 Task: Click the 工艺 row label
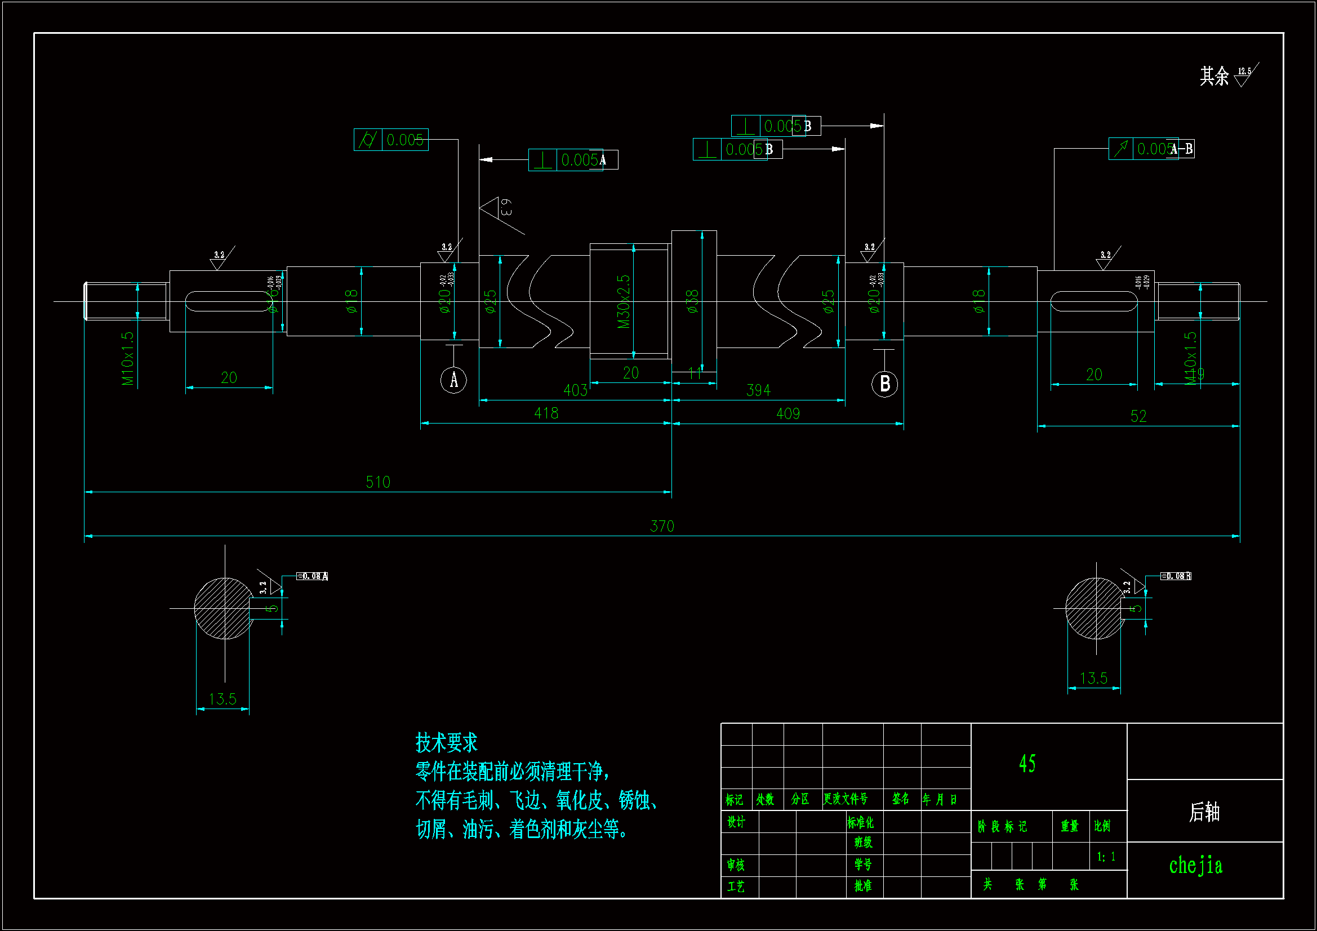(736, 887)
